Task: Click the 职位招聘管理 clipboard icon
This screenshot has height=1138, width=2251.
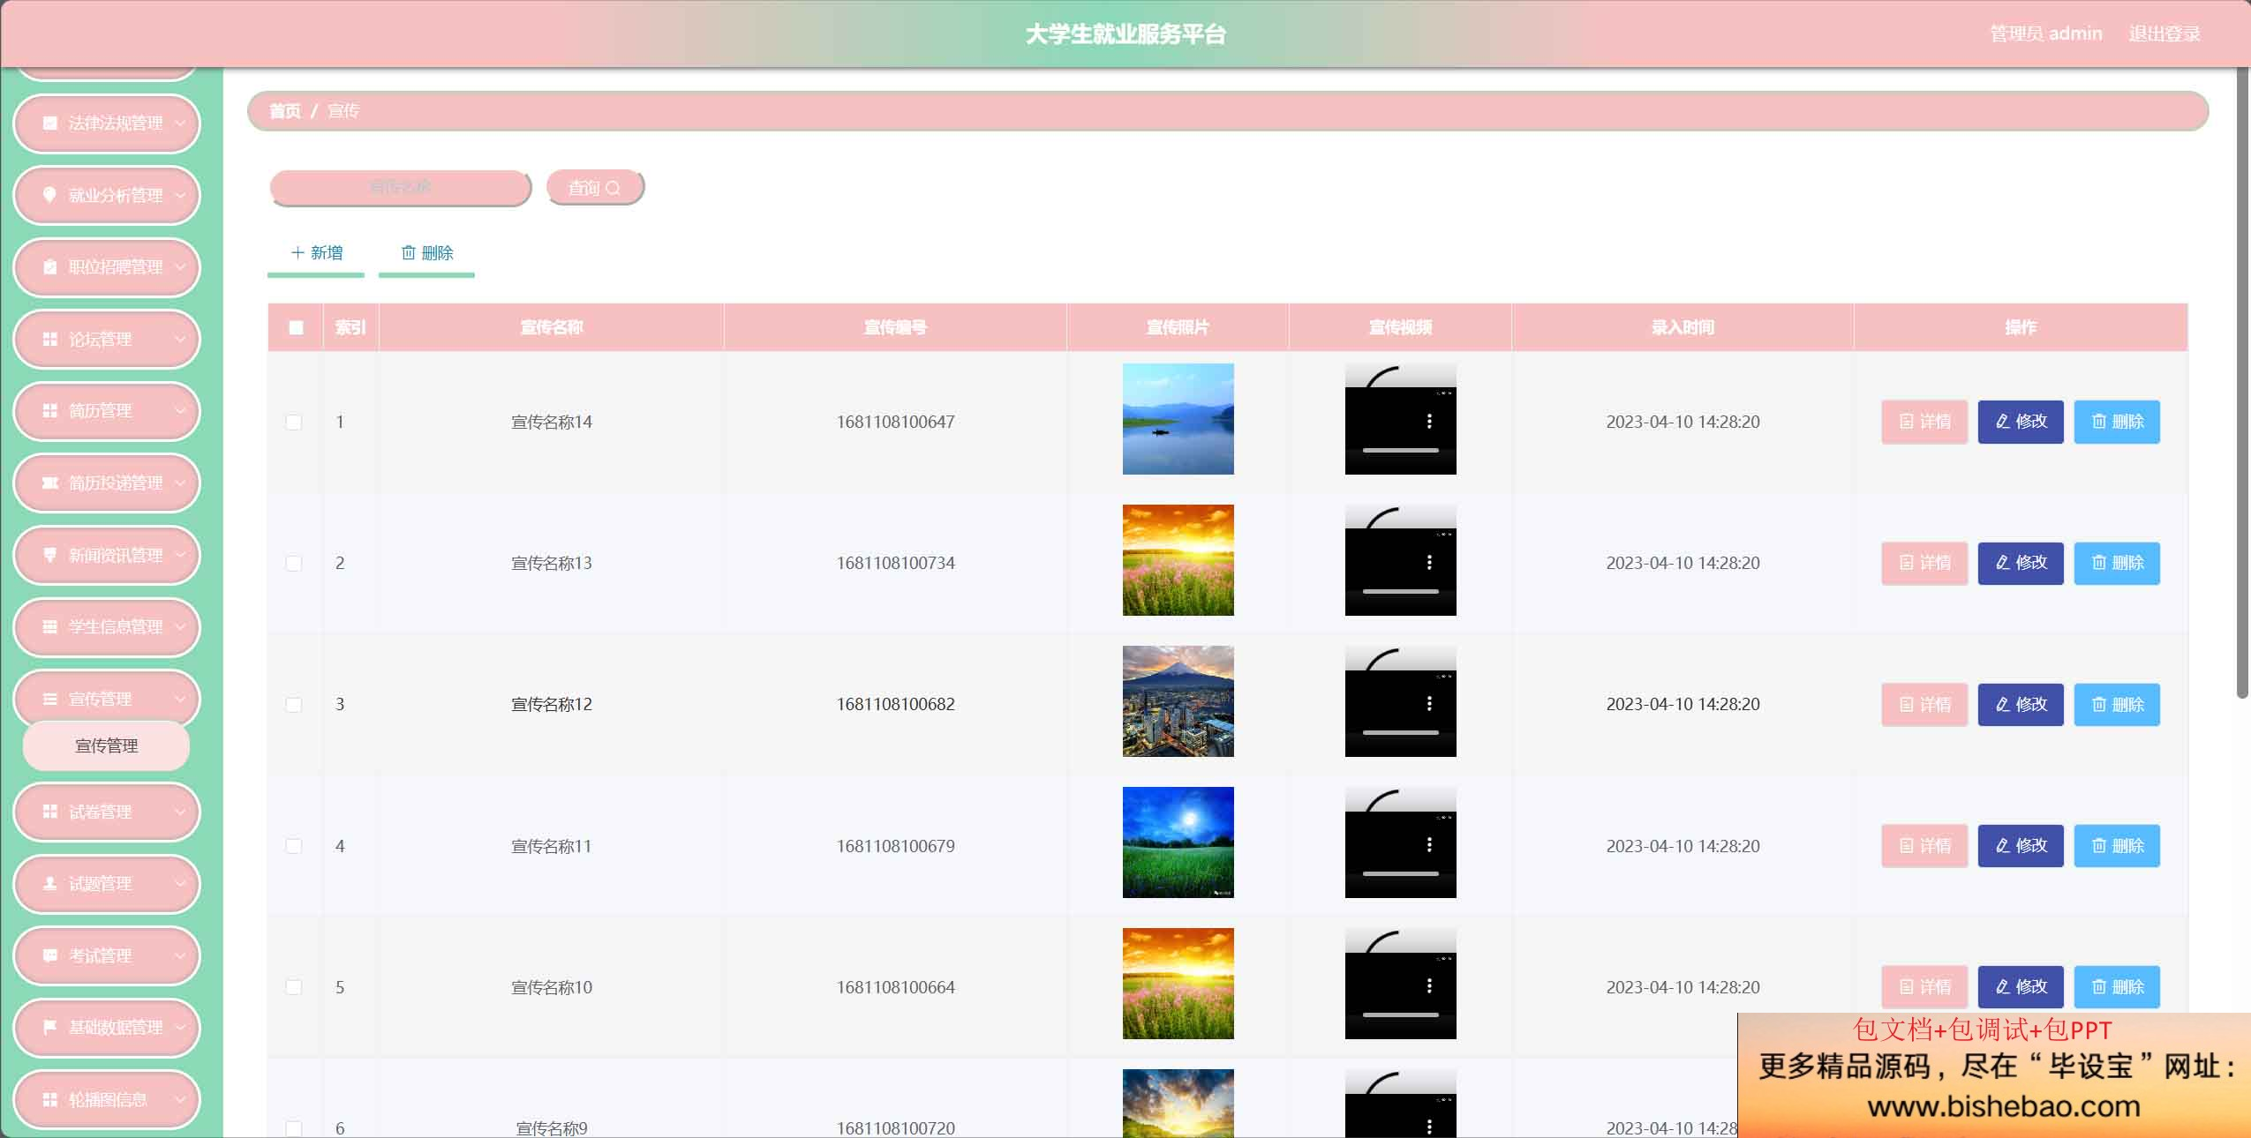Action: pyautogui.click(x=50, y=267)
